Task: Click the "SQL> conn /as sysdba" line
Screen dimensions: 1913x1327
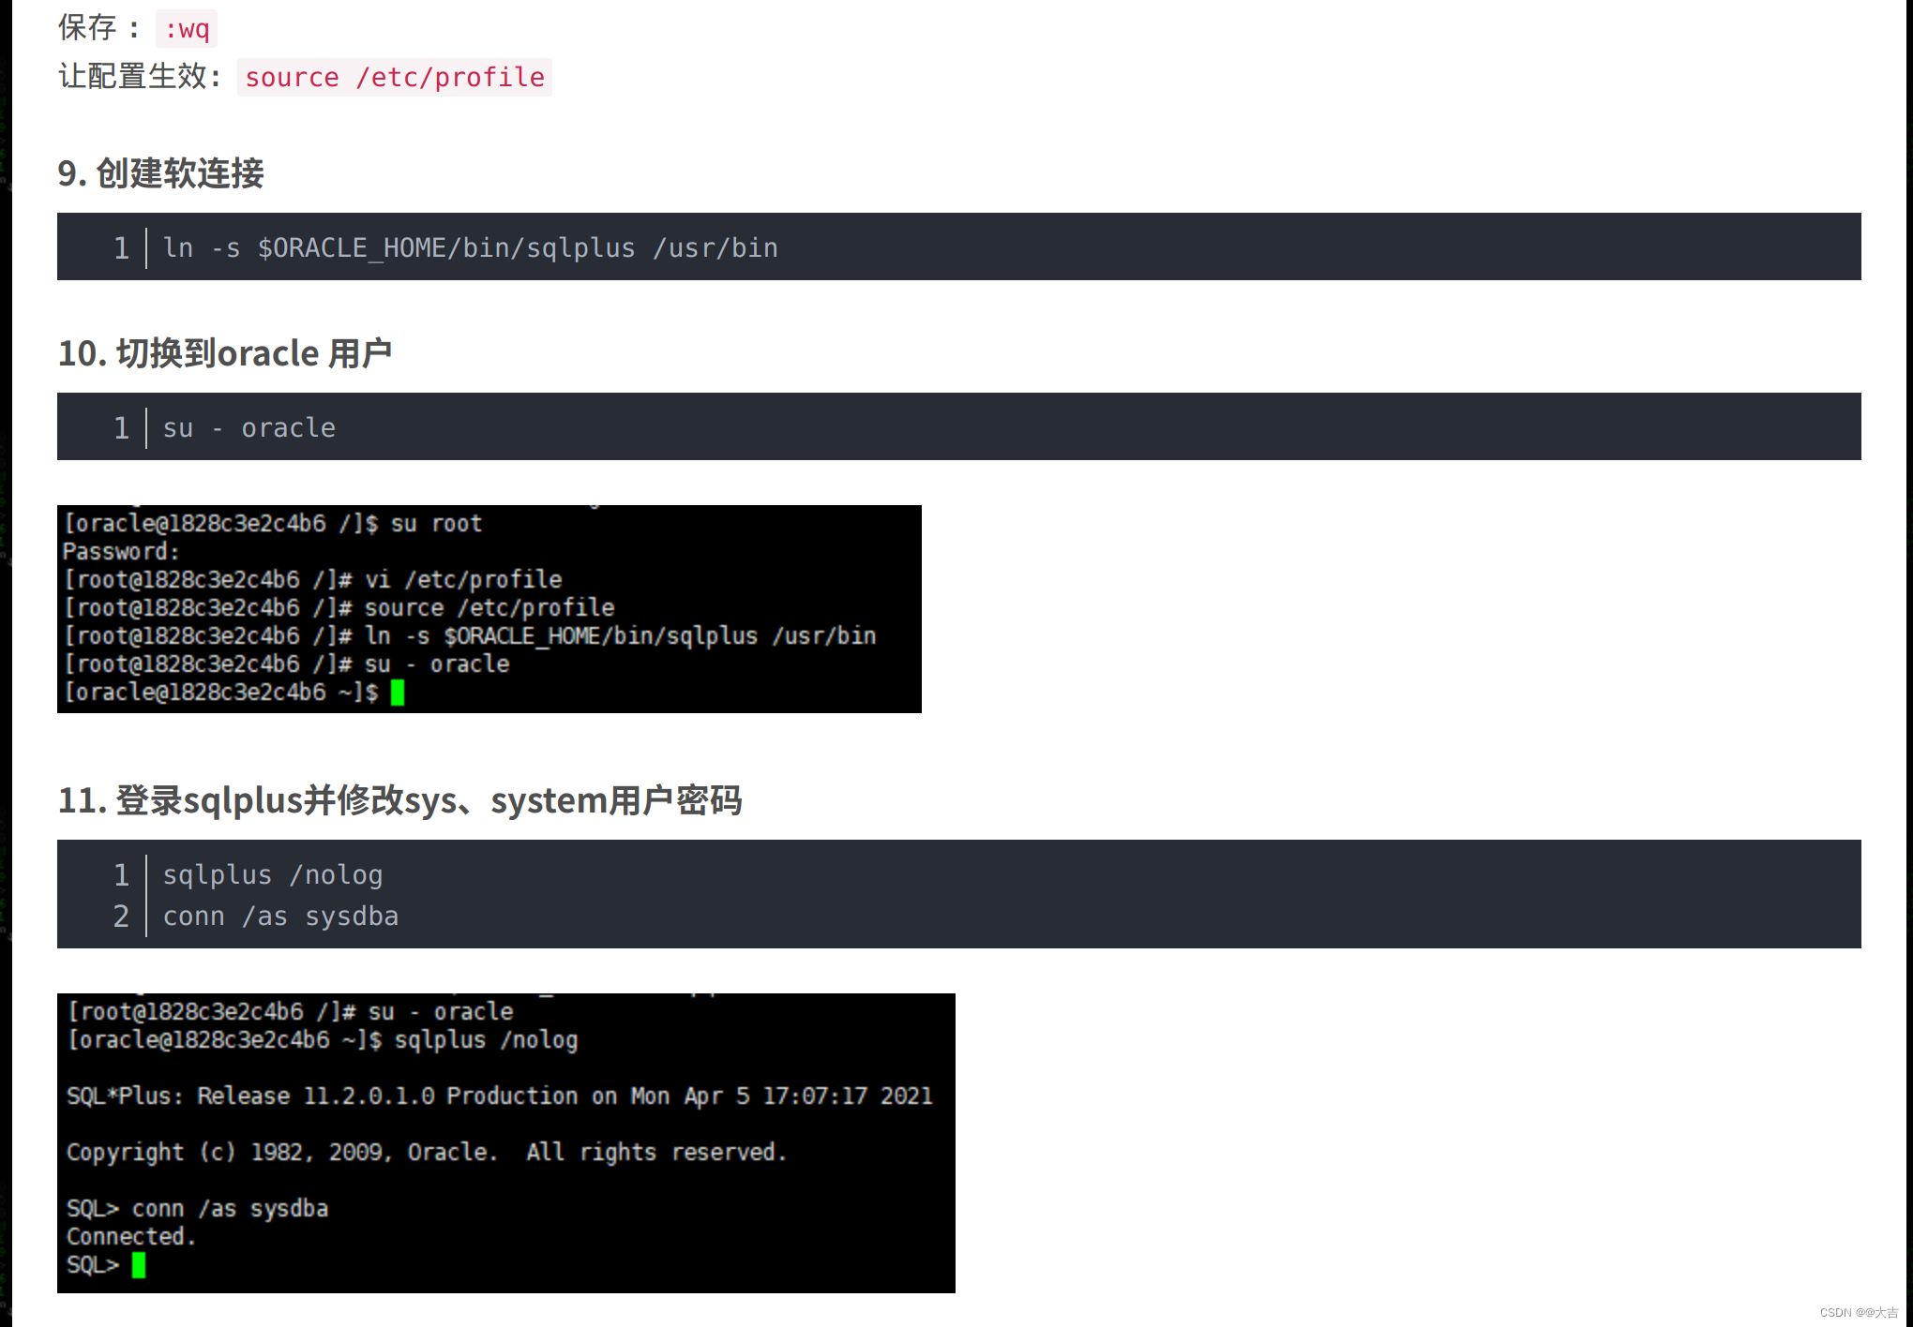Action: pos(197,1208)
